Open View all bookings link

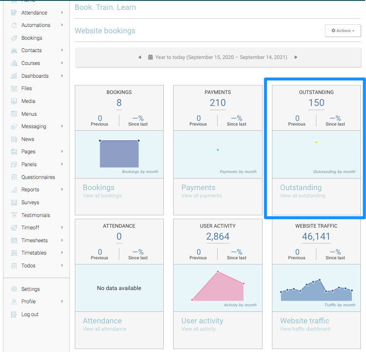click(x=102, y=196)
